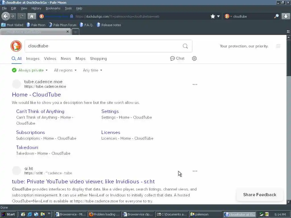This screenshot has height=218, width=291.
Task: Open the Pale Moon forum bookmark
Action: coord(63,25)
